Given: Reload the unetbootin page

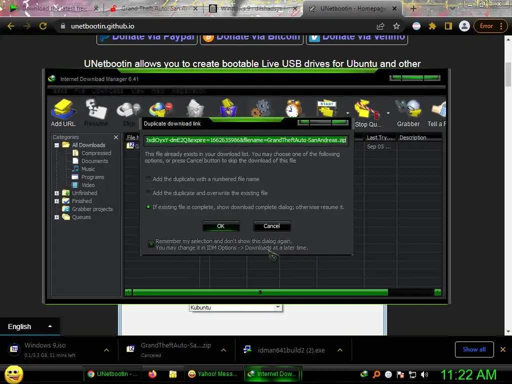Looking at the screenshot, I should point(43,26).
